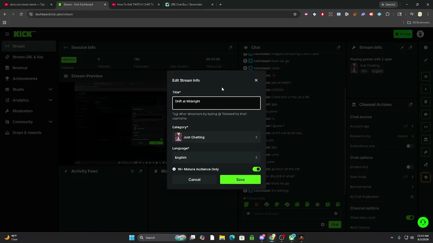Click the wrench icon in right rail

click(x=426, y=152)
